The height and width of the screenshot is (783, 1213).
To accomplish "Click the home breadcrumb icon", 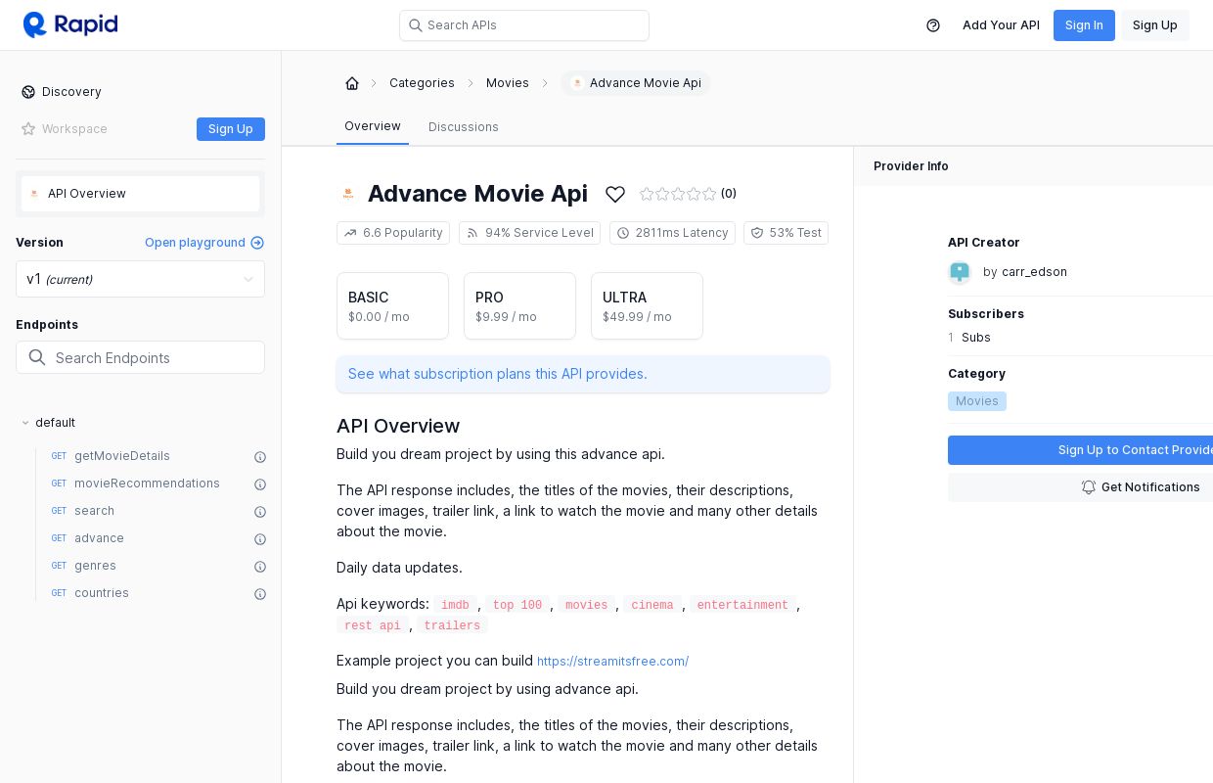I will [x=352, y=83].
